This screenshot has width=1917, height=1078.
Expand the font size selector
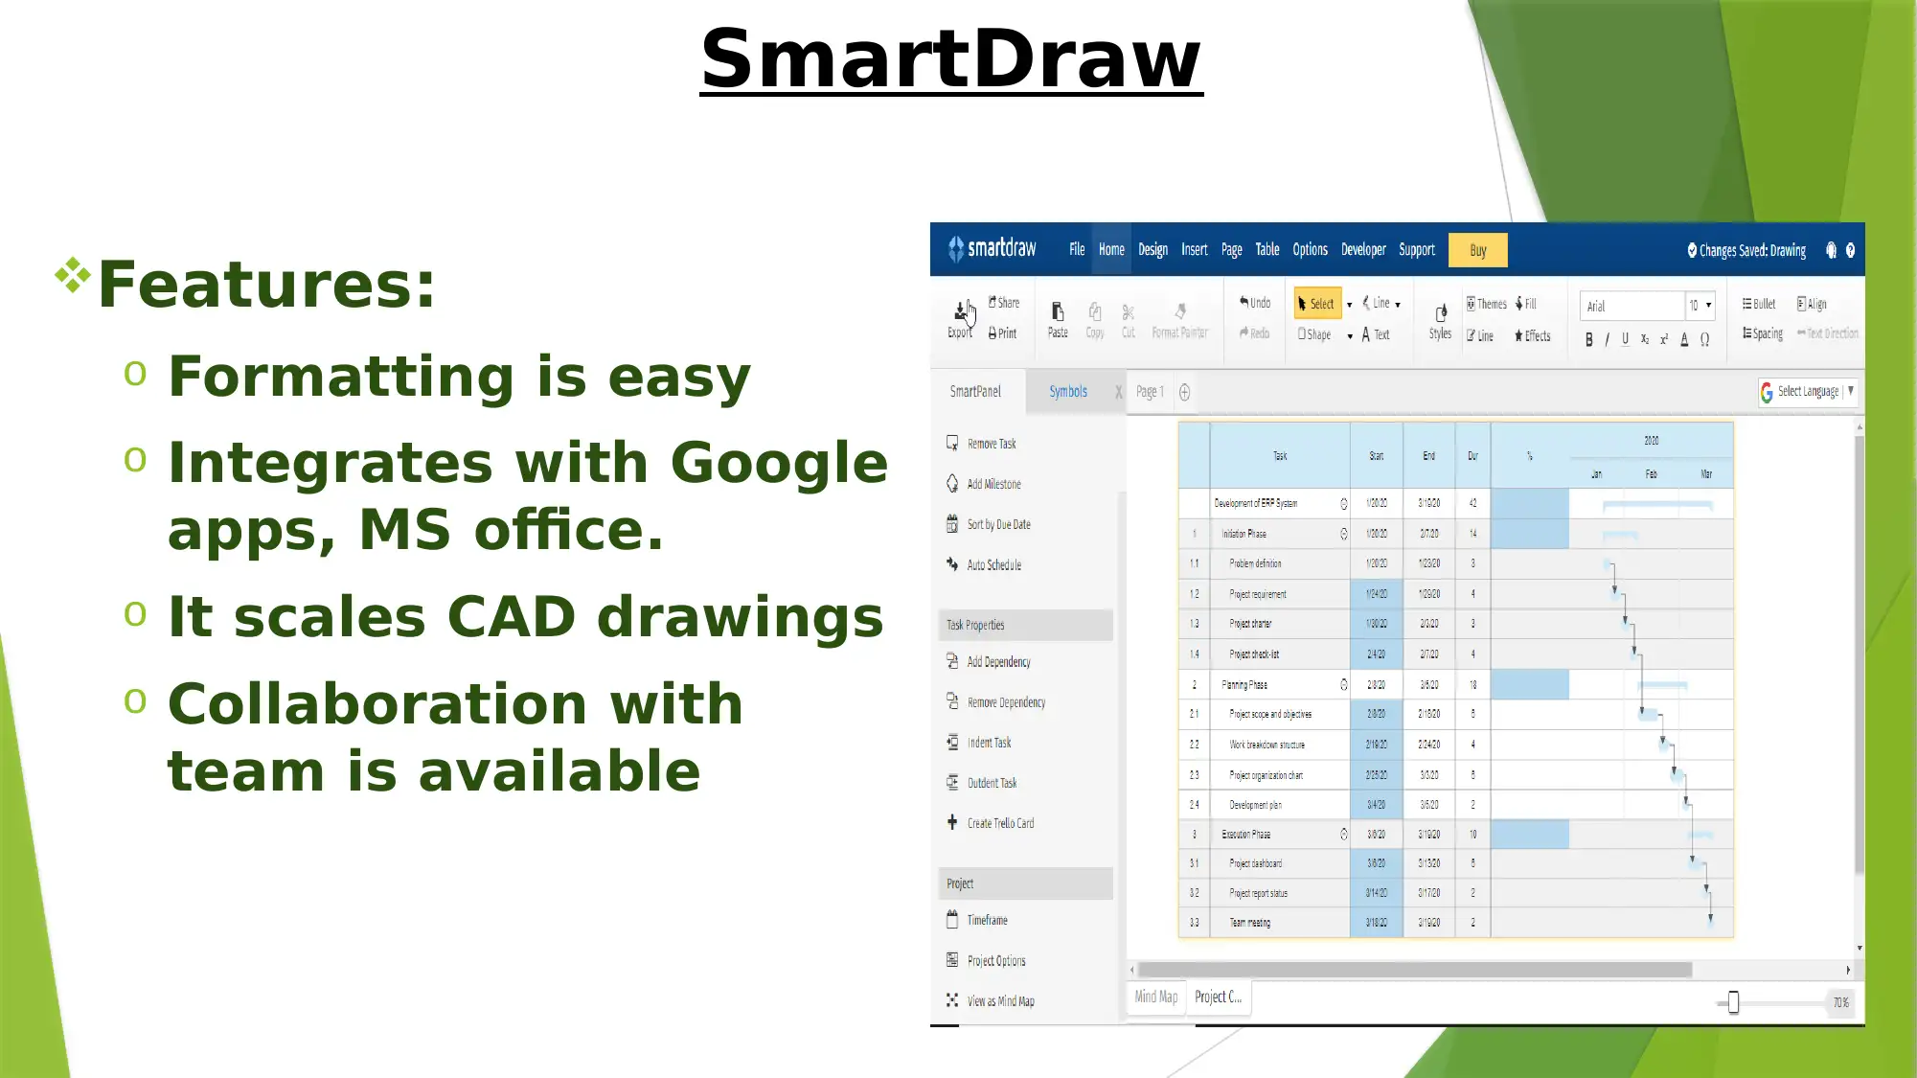coord(1706,304)
